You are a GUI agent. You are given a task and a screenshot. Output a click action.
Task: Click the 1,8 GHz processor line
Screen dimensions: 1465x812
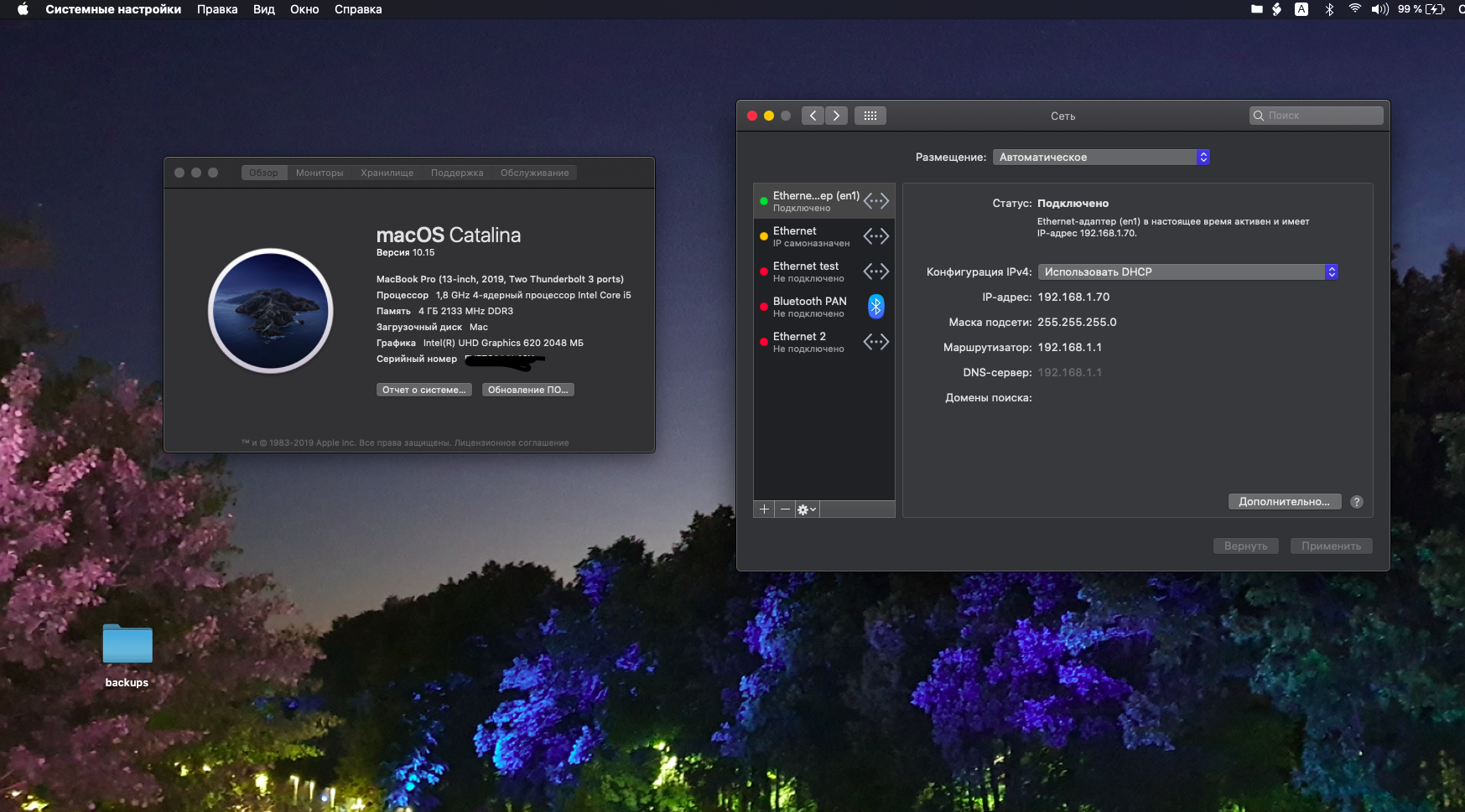(503, 295)
